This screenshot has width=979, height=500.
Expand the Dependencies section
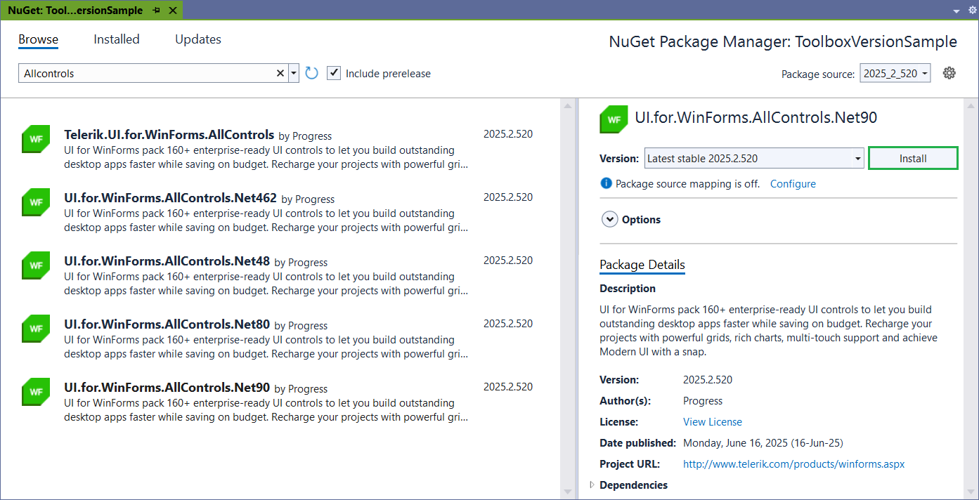click(x=592, y=485)
